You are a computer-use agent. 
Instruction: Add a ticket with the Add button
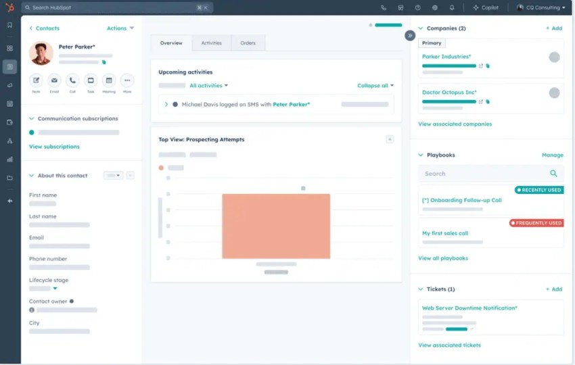554,289
